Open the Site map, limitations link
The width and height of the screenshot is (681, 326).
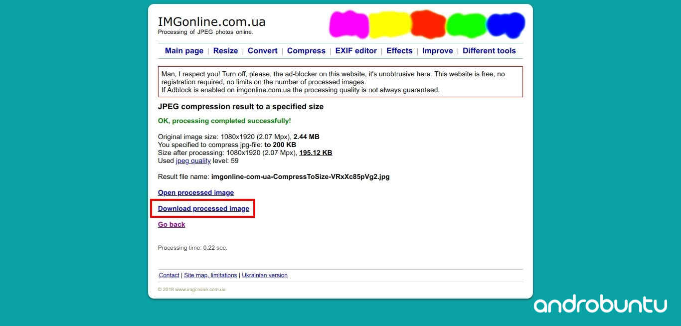[x=210, y=275]
